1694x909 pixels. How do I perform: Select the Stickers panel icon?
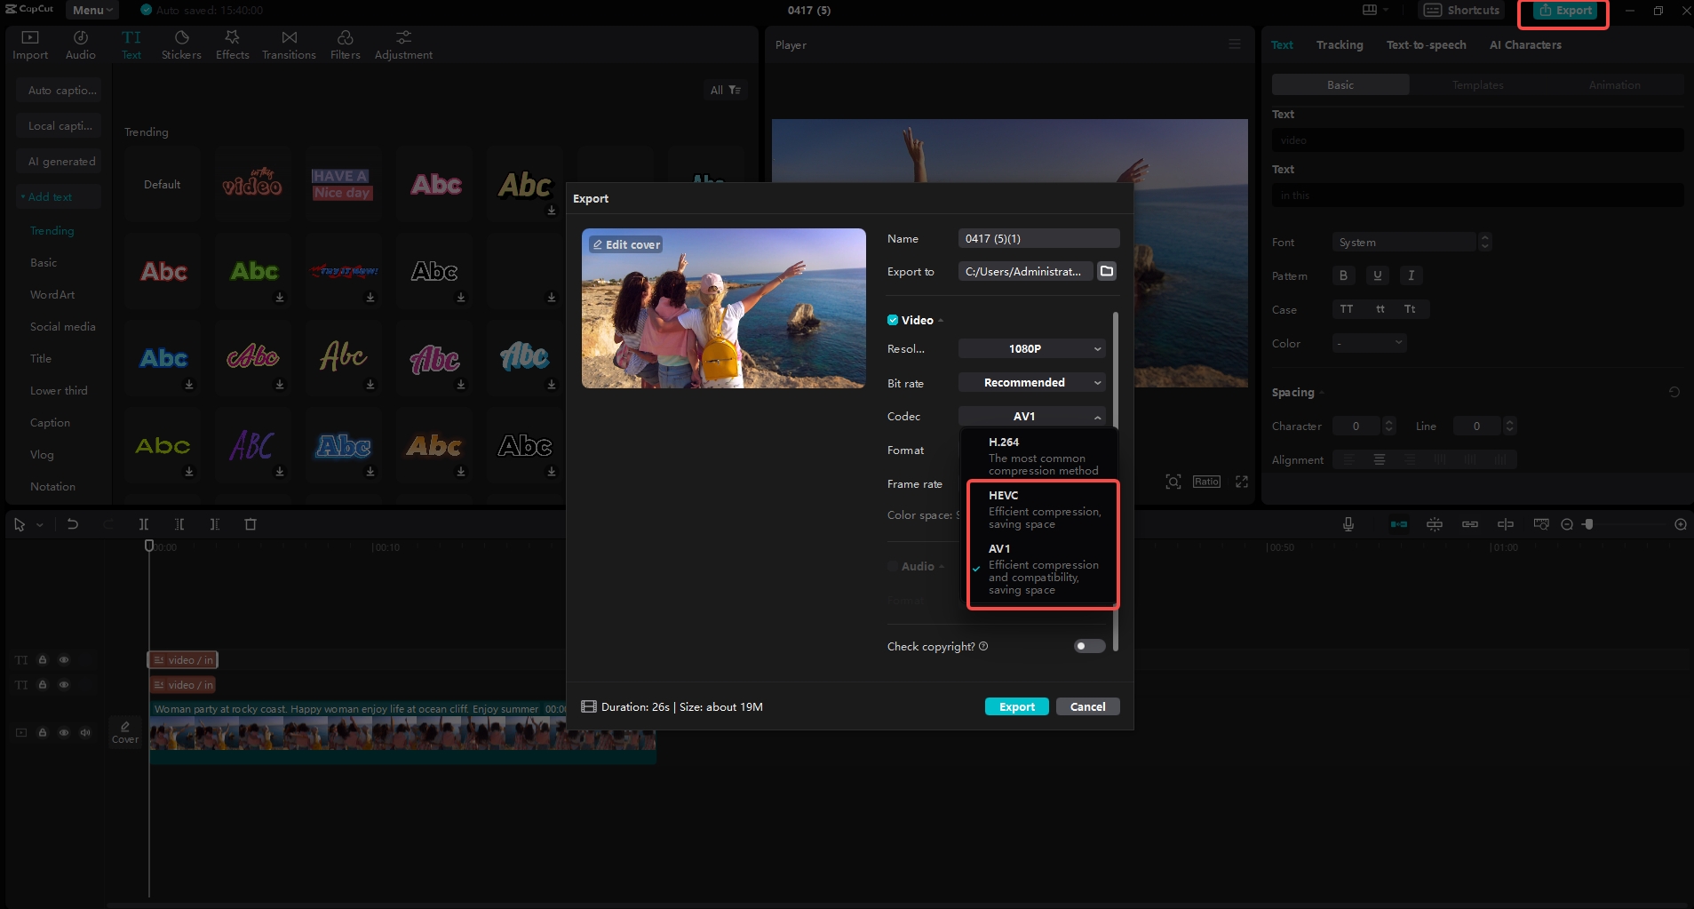pos(181,44)
